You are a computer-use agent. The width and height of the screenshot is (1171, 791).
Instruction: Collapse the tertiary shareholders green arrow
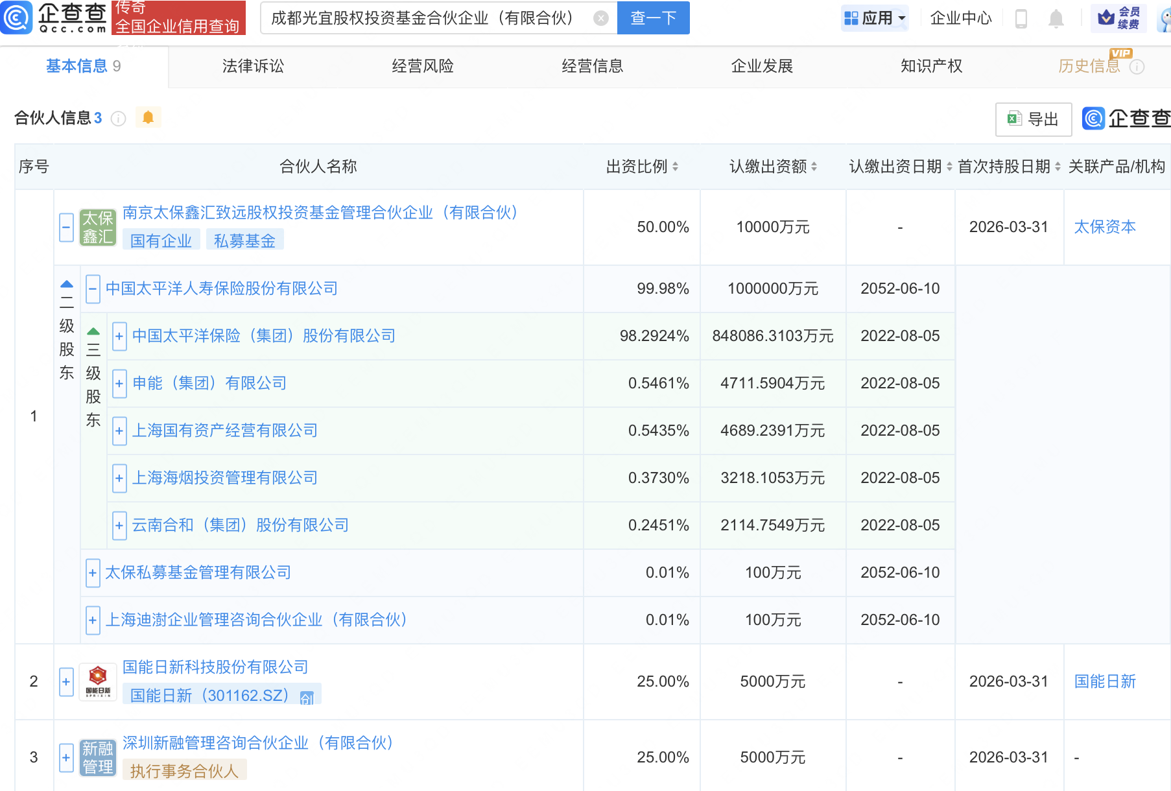pos(93,331)
